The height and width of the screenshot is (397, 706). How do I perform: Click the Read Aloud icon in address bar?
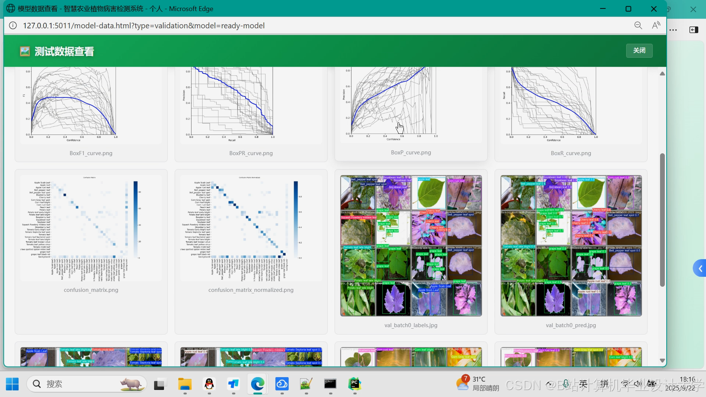point(656,25)
